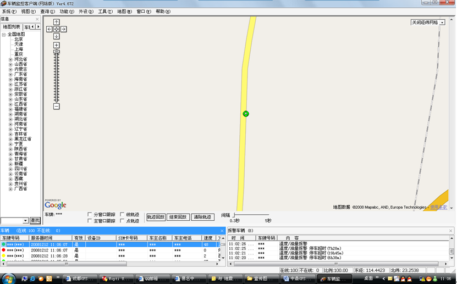Zoom in using the plus button
This screenshot has height=284, width=457.
56,45
